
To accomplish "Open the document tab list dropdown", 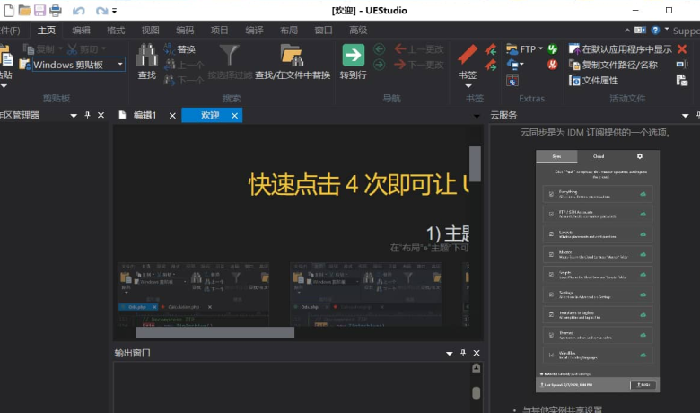I will pos(477,116).
